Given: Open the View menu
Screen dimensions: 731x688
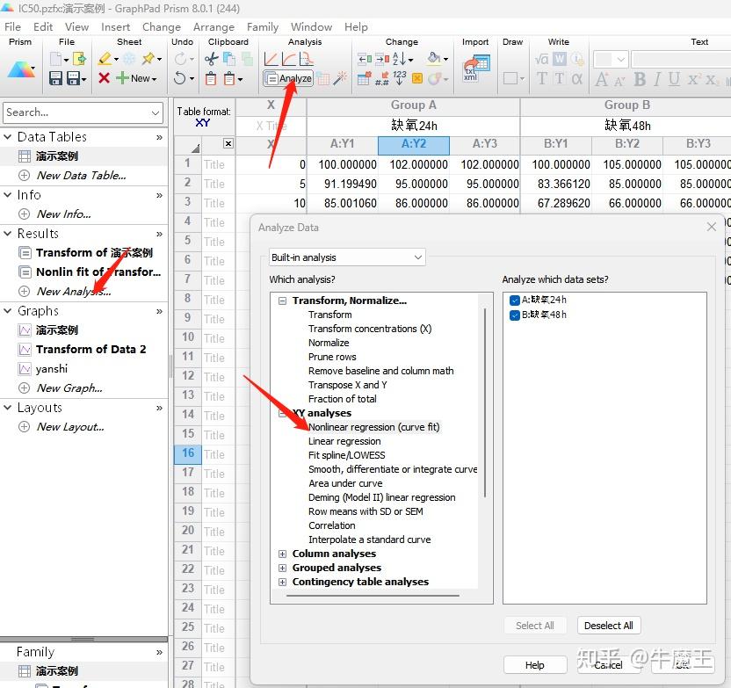Looking at the screenshot, I should coord(76,27).
